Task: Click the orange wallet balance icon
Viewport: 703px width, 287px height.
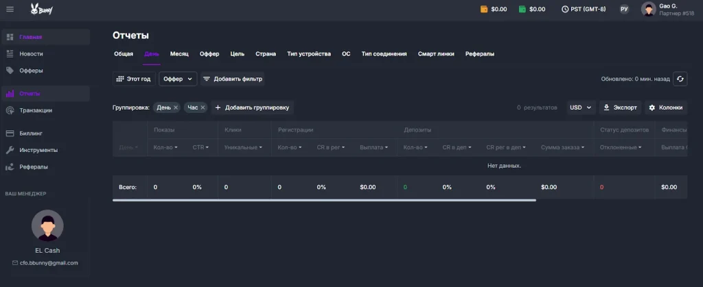Action: click(484, 9)
